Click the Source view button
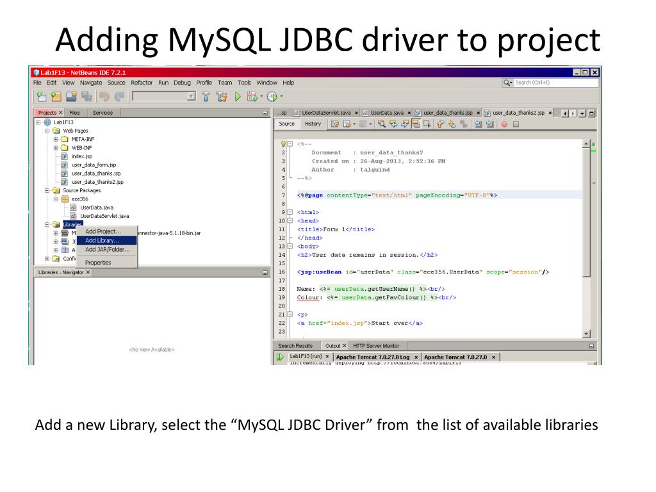Image resolution: width=656 pixels, height=492 pixels. (x=286, y=124)
